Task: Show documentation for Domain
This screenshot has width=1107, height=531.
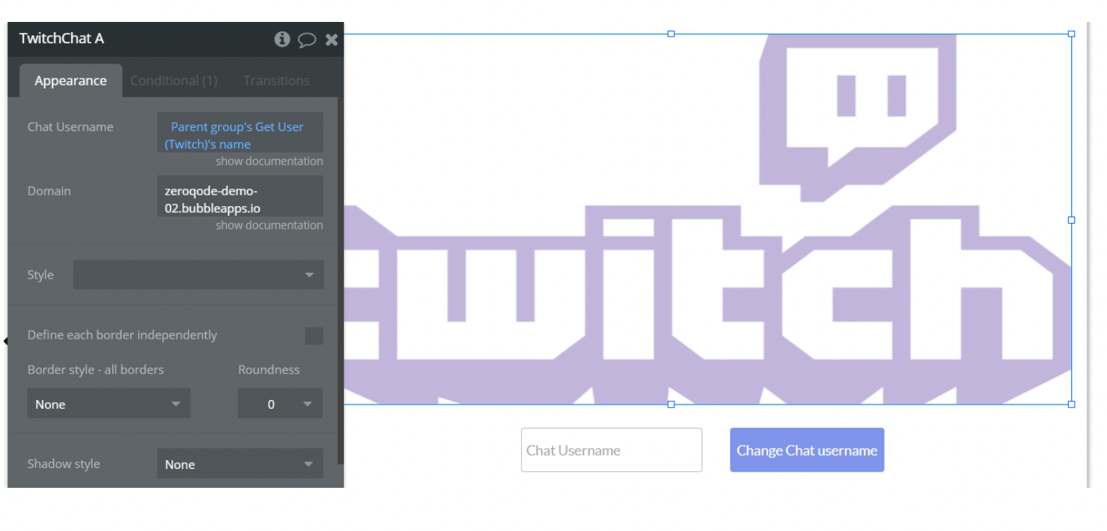Action: (269, 225)
